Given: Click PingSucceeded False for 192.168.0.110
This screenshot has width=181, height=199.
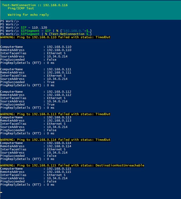Looking at the screenshot, I should (52, 60).
